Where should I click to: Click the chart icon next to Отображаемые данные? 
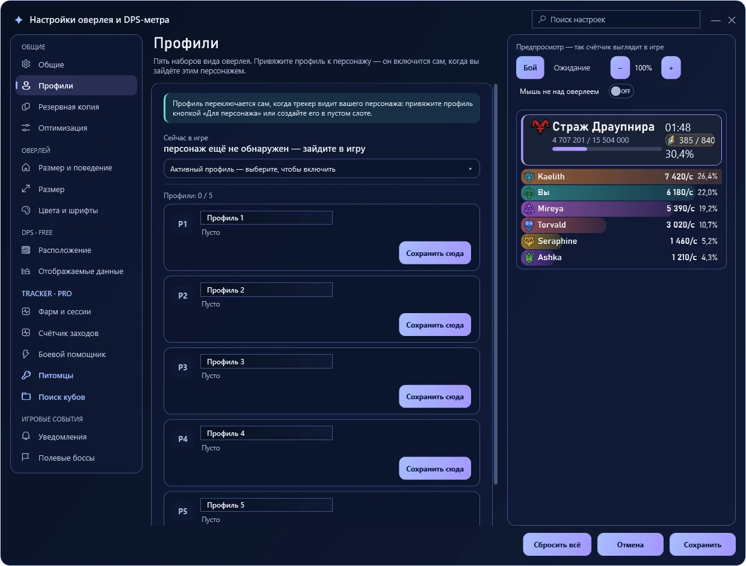tap(26, 271)
